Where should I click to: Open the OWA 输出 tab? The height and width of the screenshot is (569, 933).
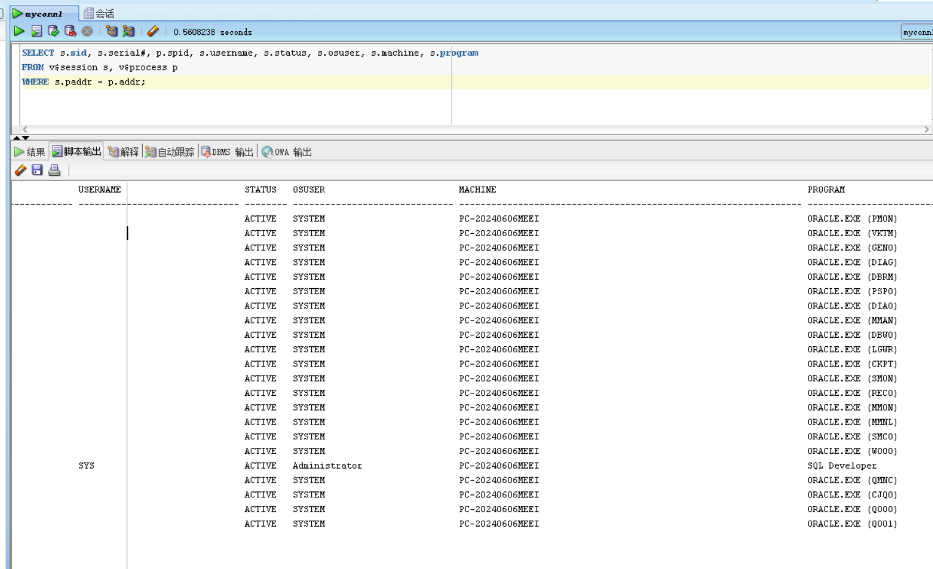coord(287,152)
